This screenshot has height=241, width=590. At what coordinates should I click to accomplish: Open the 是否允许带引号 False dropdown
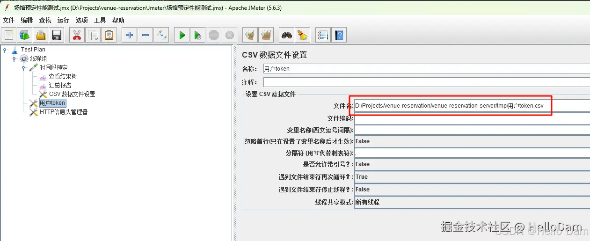472,164
